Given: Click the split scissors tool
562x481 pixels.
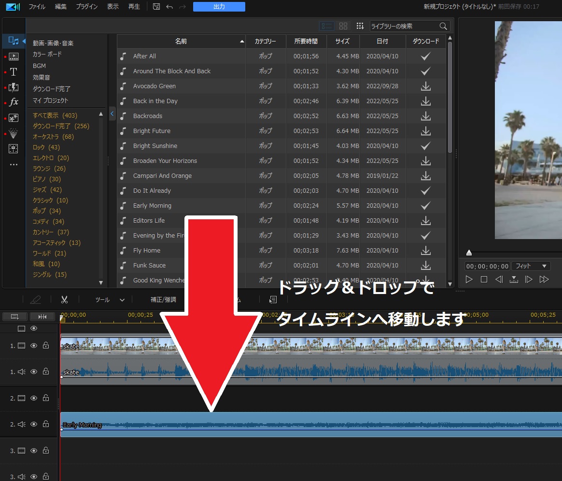Looking at the screenshot, I should 64,299.
